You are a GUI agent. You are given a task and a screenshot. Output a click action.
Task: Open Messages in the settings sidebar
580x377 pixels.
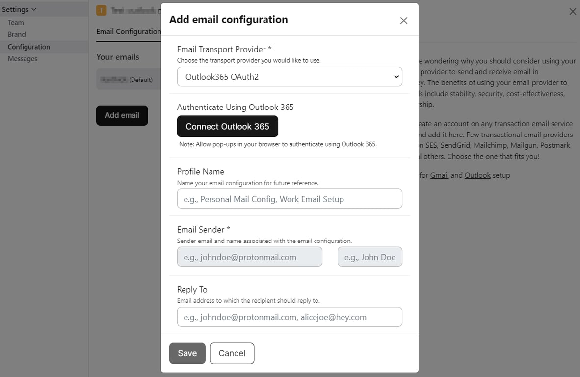23,59
